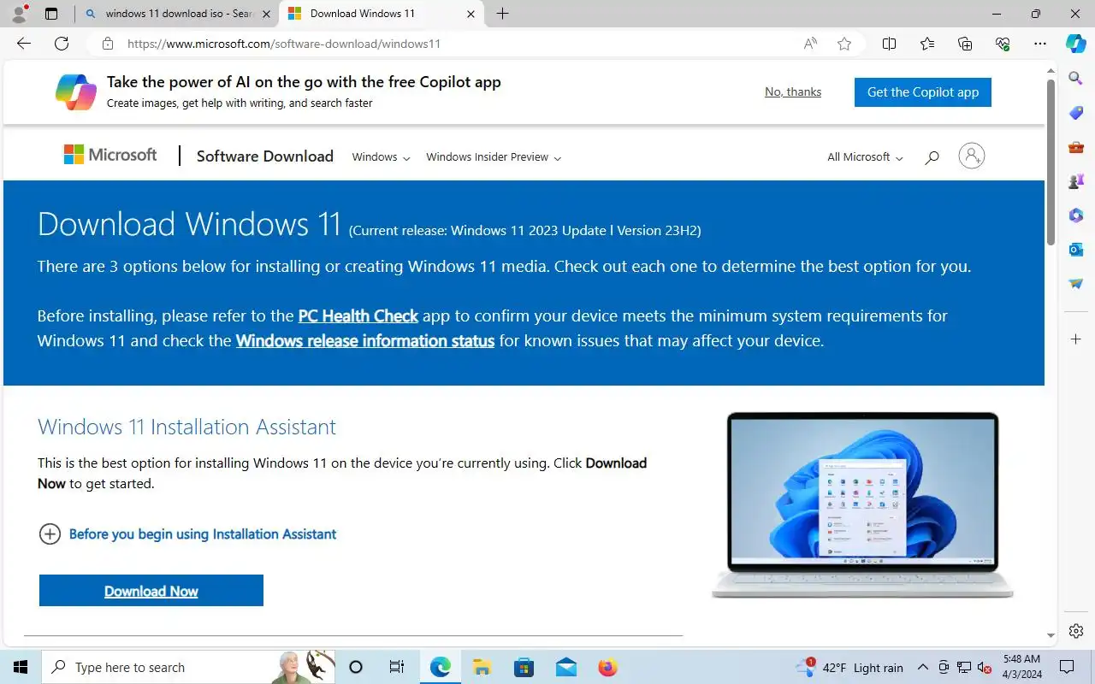This screenshot has width=1095, height=684.
Task: Open sidebar Games chess icon
Action: (x=1076, y=181)
